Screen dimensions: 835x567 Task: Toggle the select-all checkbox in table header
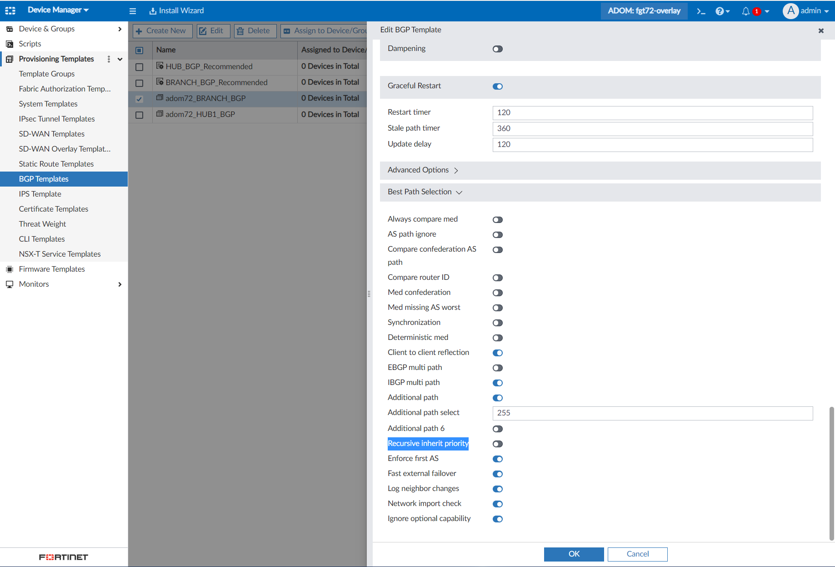pos(140,51)
